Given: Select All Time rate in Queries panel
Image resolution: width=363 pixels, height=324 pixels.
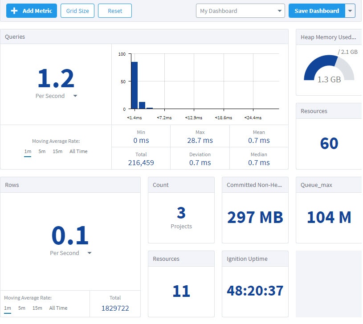Looking at the screenshot, I should point(78,151).
